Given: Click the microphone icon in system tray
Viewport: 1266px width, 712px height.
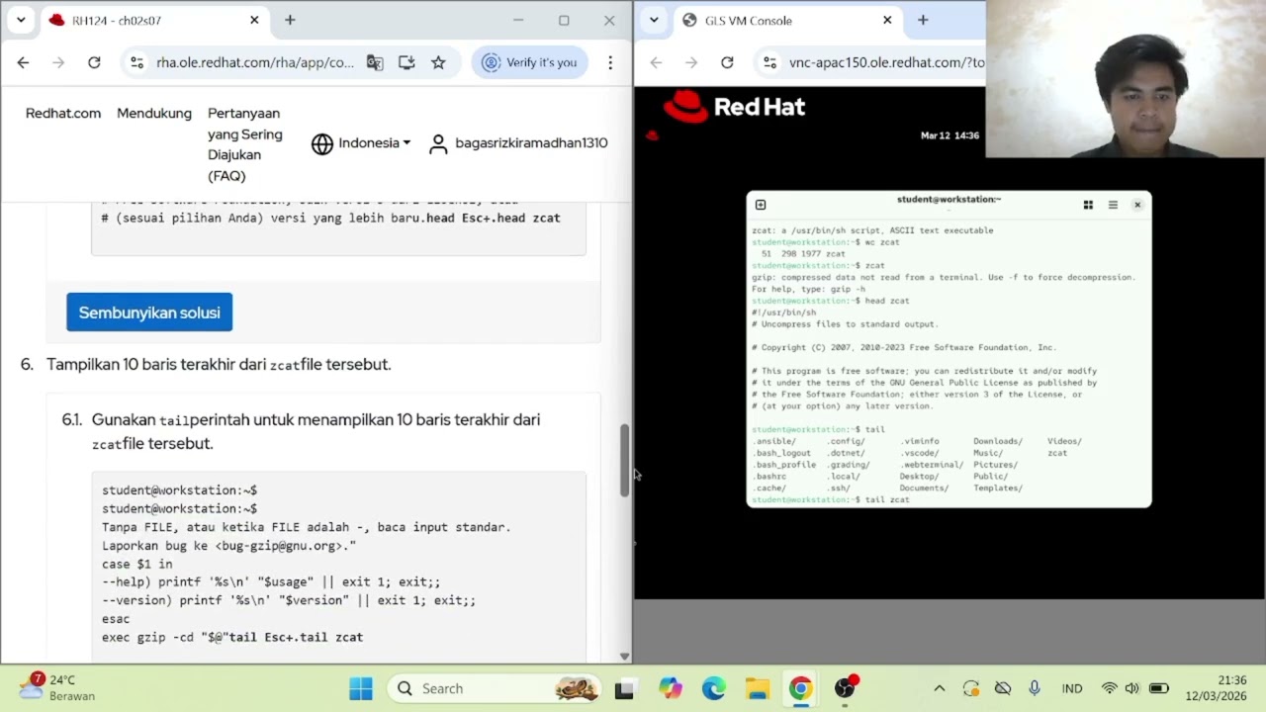Looking at the screenshot, I should point(1035,688).
